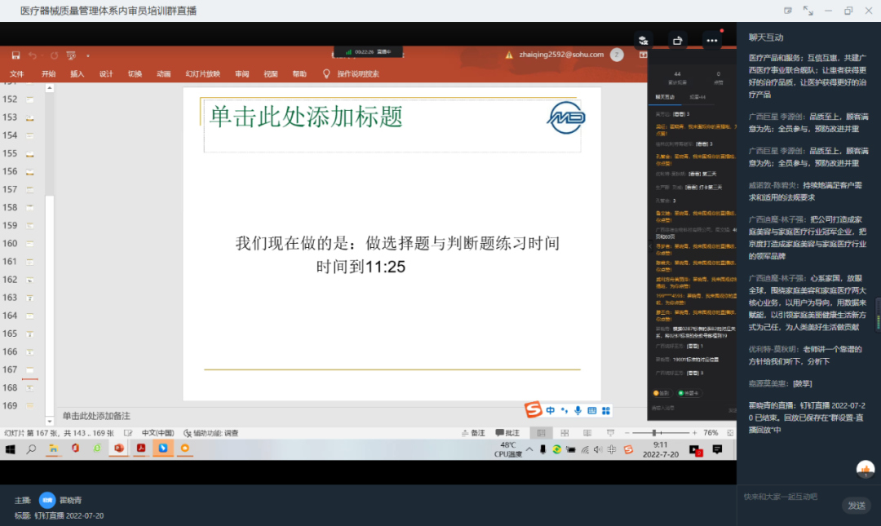Click the 聊天互动 tab in recorded chat panel
This screenshot has height=526, width=881.
coord(665,97)
